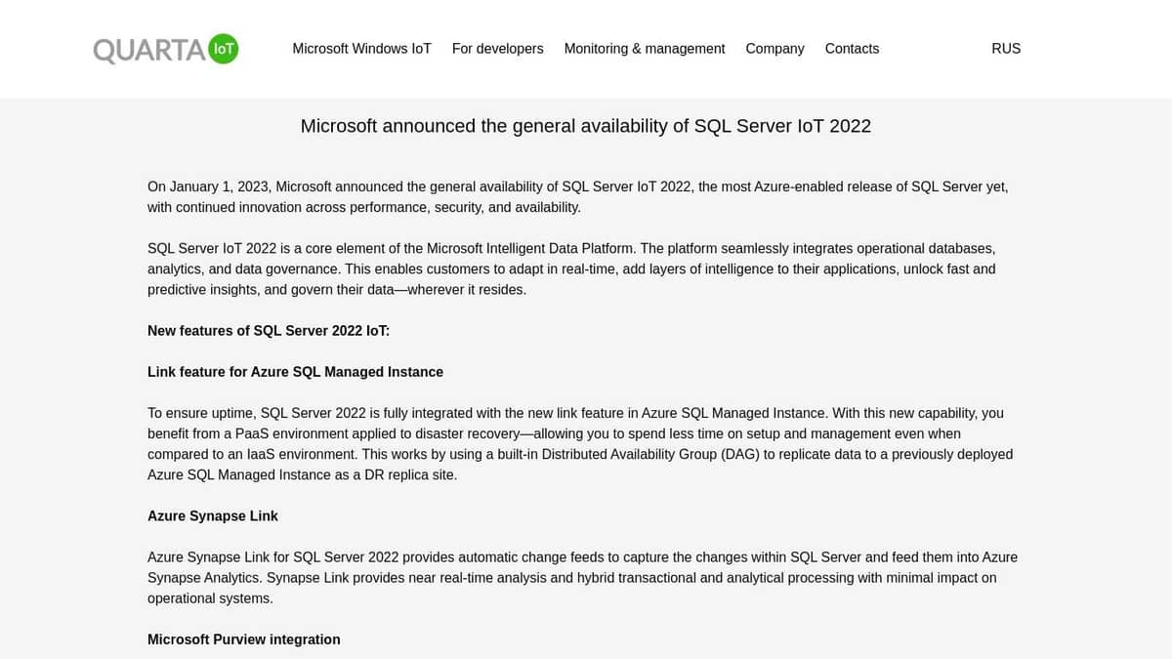This screenshot has height=659, width=1172.
Task: Open the For developers section
Action: click(x=497, y=49)
